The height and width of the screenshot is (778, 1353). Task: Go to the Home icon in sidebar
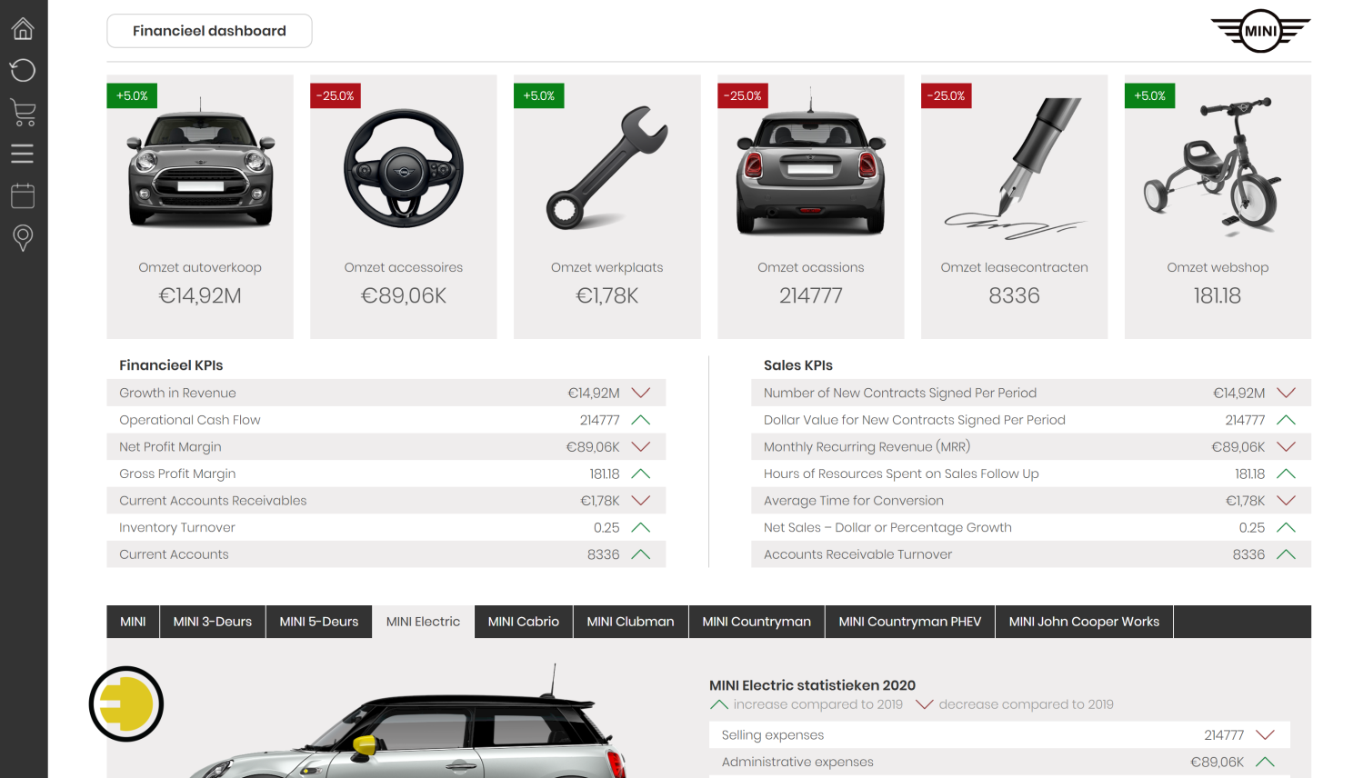click(23, 29)
